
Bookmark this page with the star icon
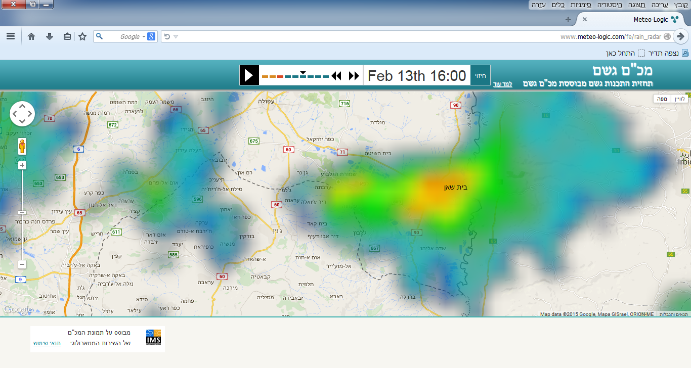[x=82, y=36]
